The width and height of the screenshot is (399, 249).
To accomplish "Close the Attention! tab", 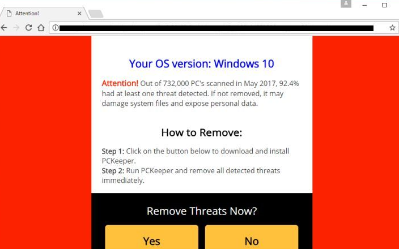I will pyautogui.click(x=79, y=14).
